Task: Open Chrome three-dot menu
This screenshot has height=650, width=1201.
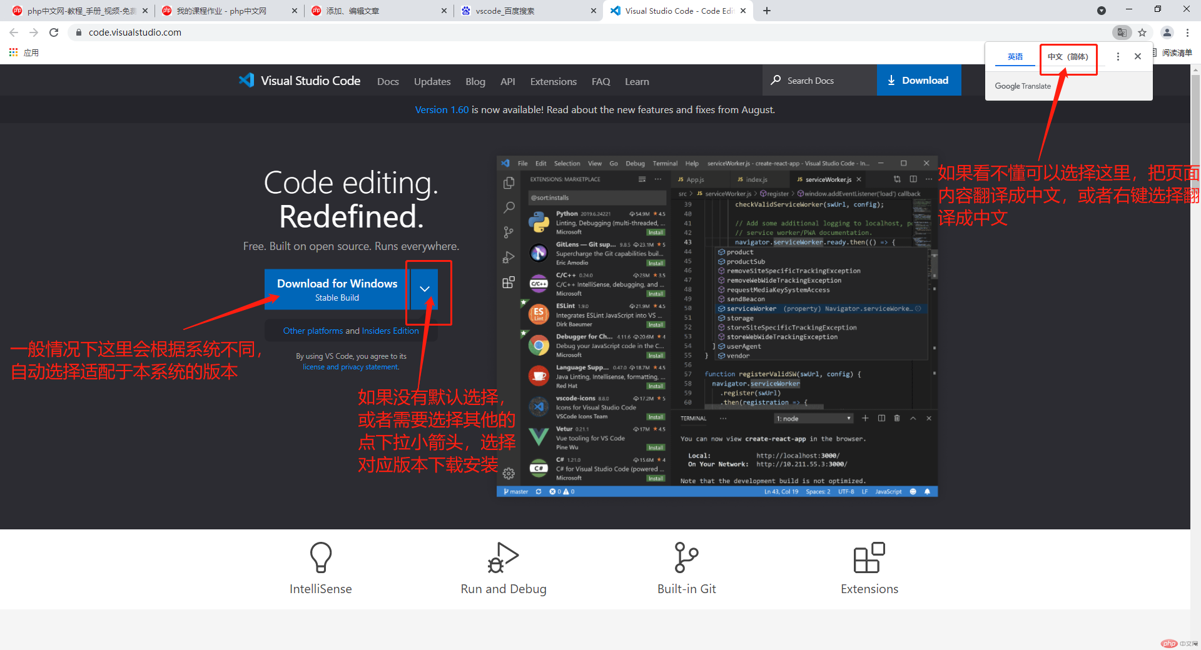Action: tap(1187, 32)
